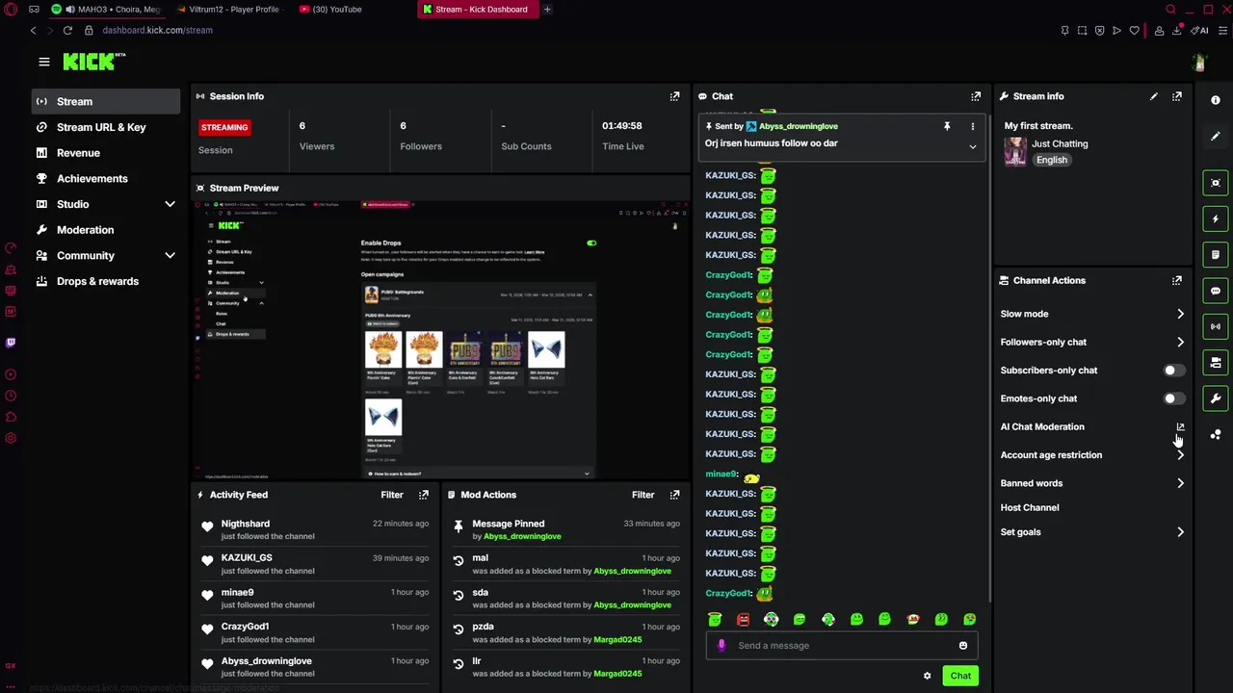This screenshot has width=1233, height=693.
Task: Open Stream in the sidebar
Action: (x=106, y=101)
